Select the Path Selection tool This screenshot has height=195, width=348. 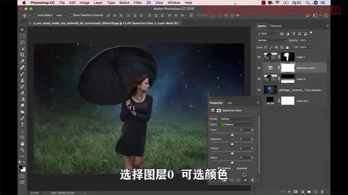click(22, 131)
